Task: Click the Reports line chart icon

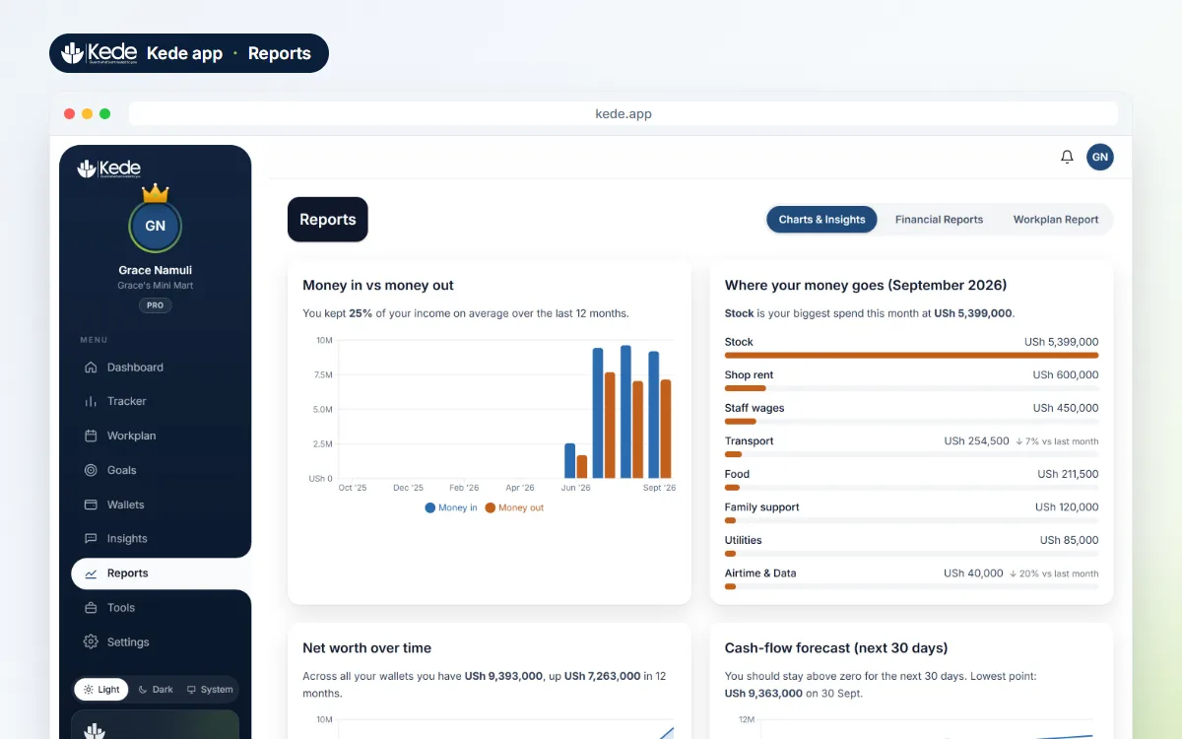Action: coord(91,573)
